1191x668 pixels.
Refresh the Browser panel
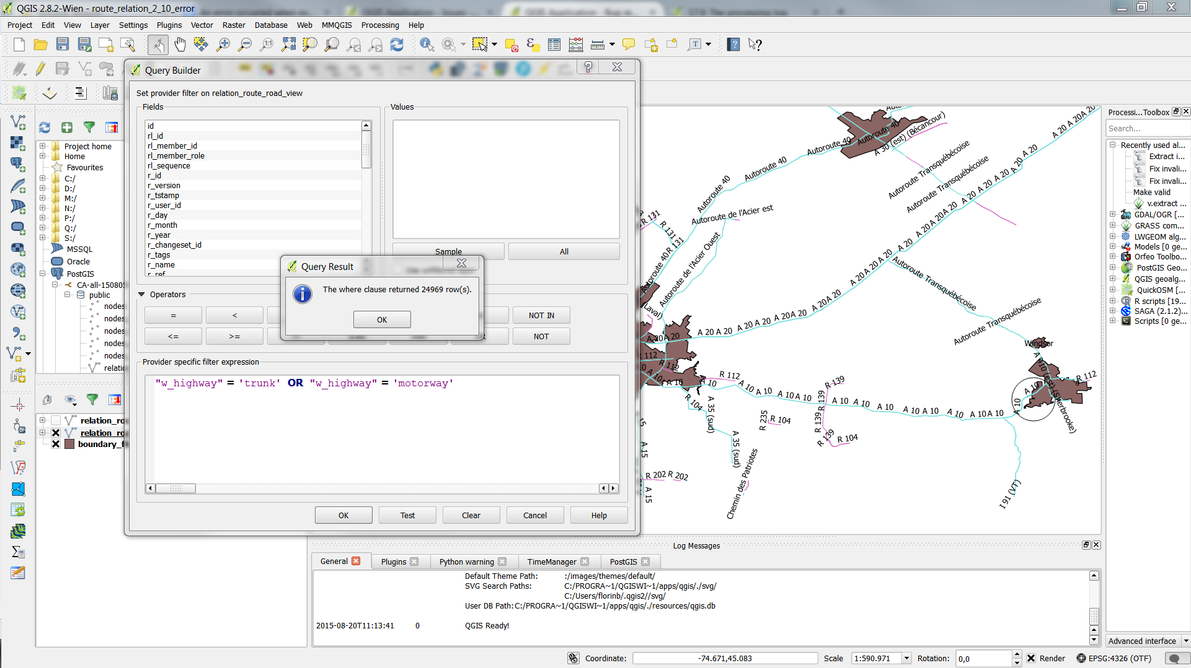pyautogui.click(x=45, y=128)
